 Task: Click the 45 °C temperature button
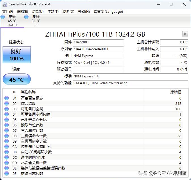point(17,79)
